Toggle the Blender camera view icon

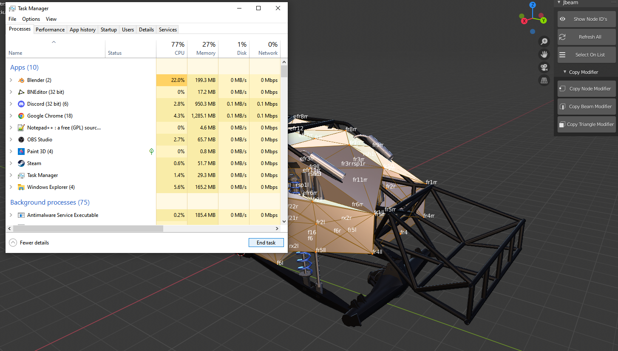(x=544, y=67)
